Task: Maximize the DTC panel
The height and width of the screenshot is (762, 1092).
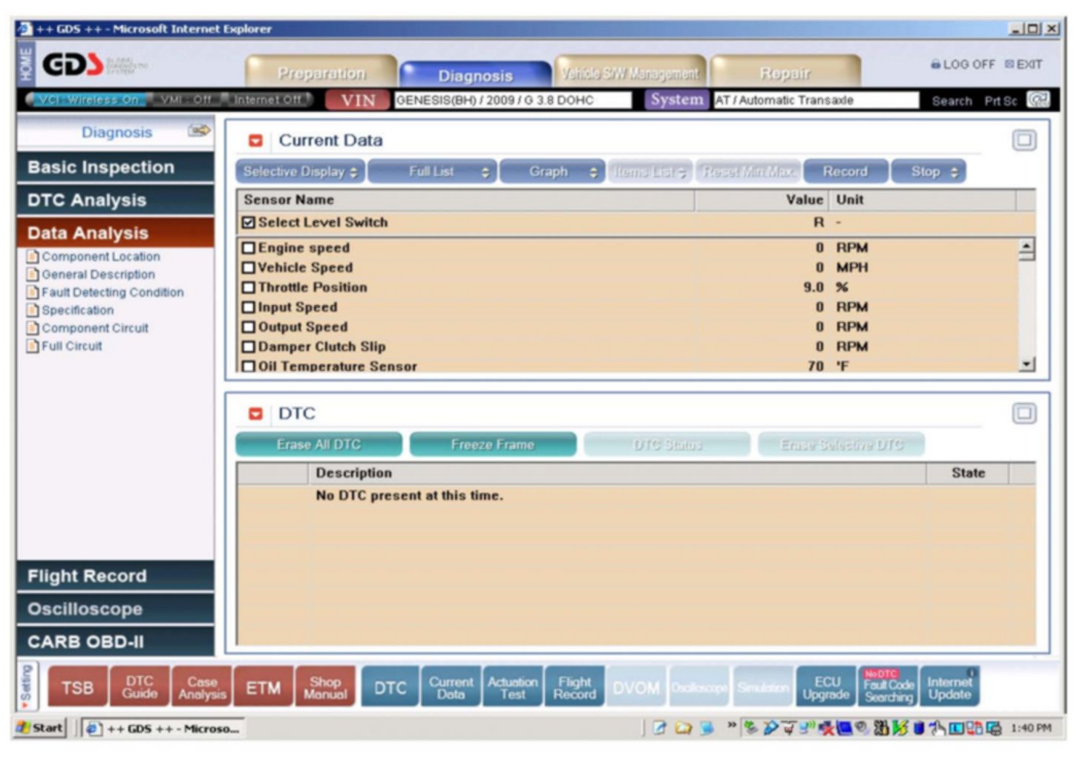Action: click(x=1024, y=413)
